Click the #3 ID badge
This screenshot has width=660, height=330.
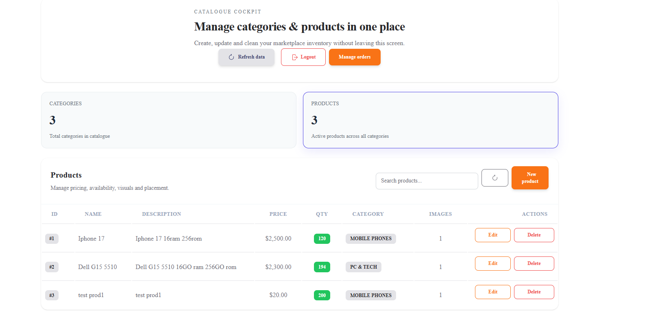(52, 295)
